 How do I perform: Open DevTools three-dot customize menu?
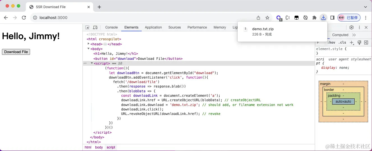click(x=359, y=27)
